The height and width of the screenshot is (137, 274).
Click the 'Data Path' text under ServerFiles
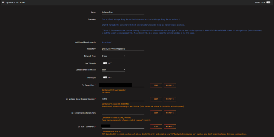point(106,93)
